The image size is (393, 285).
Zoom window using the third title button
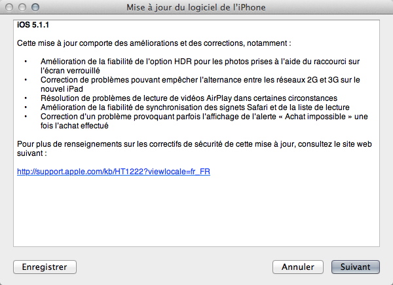pyautogui.click(x=35, y=7)
